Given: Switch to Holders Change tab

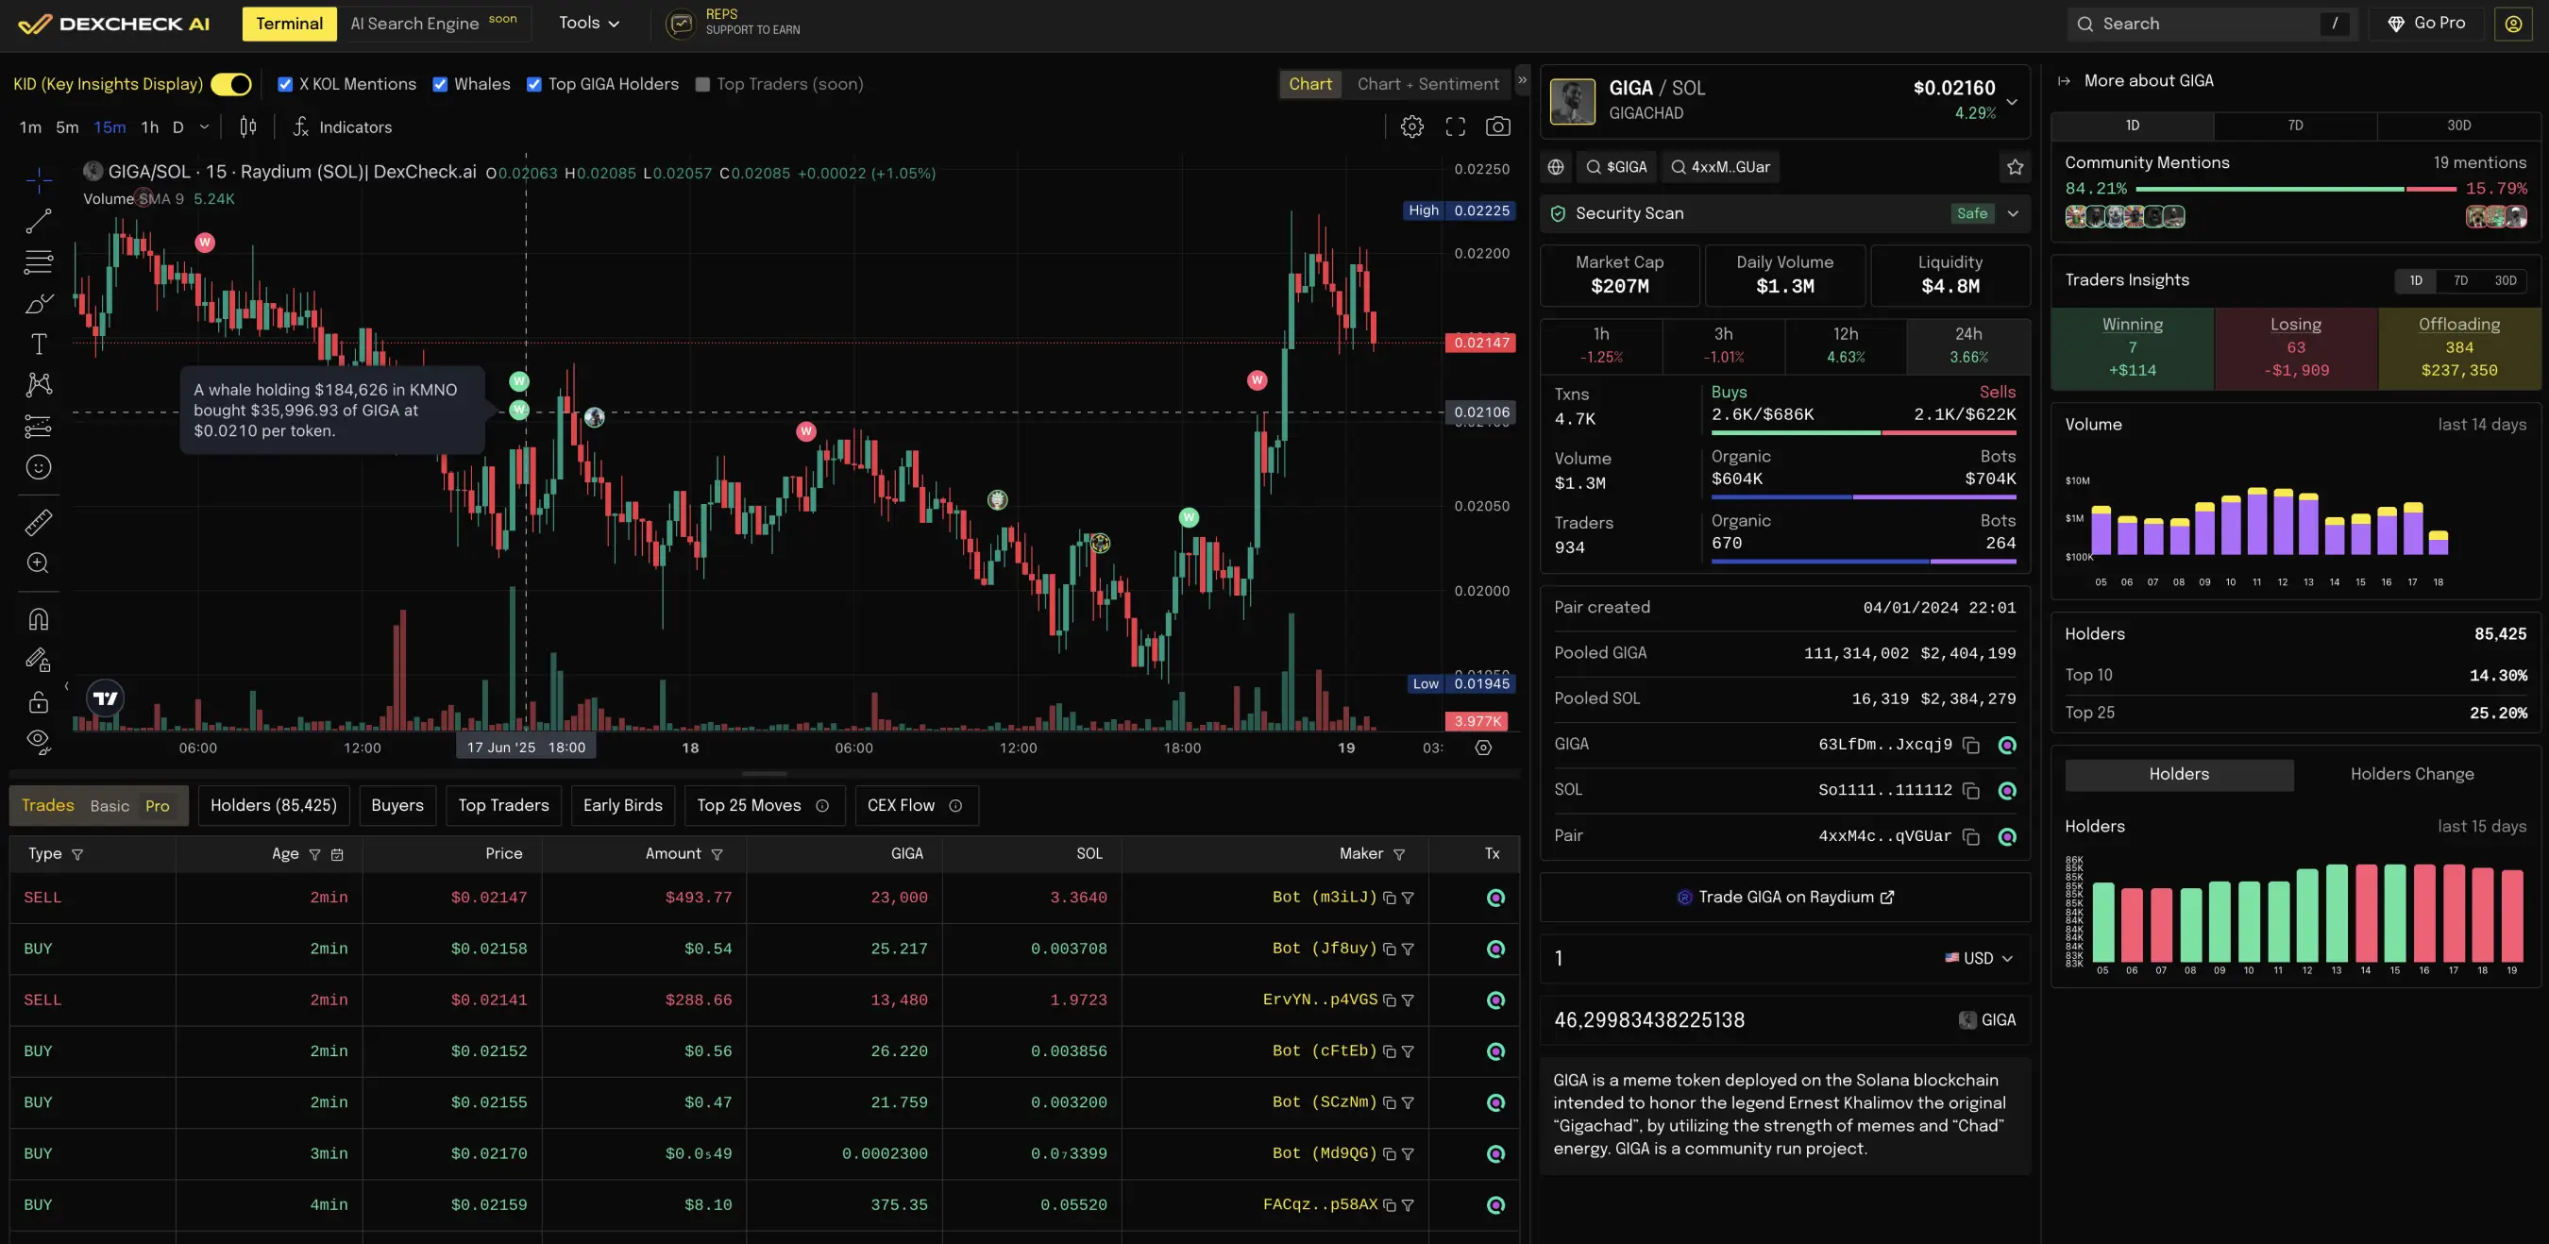Looking at the screenshot, I should [x=2411, y=774].
